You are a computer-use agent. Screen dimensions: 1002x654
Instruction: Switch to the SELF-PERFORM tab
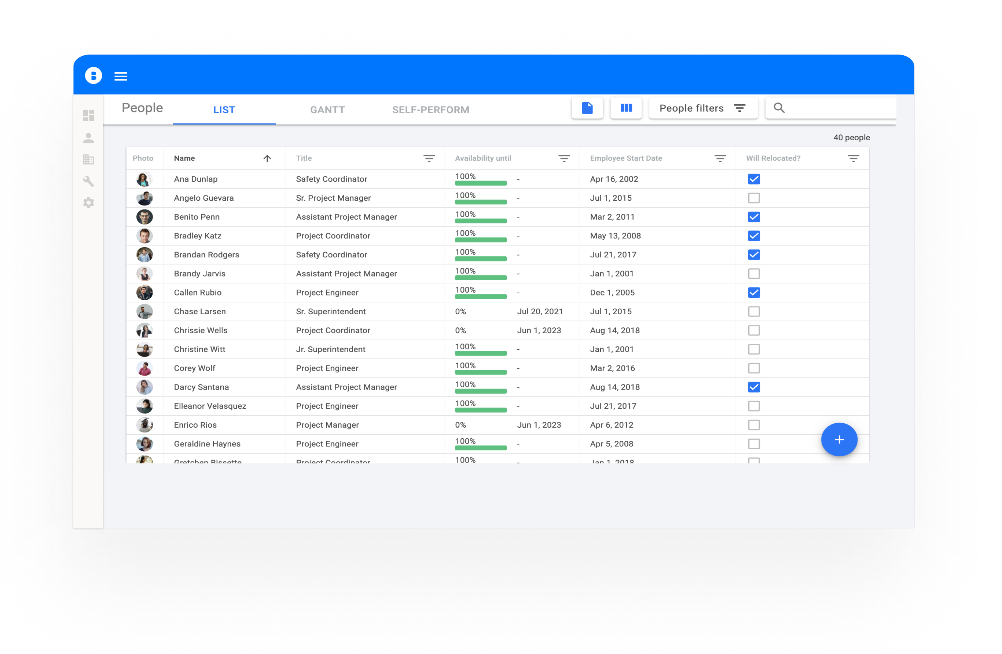coord(430,110)
